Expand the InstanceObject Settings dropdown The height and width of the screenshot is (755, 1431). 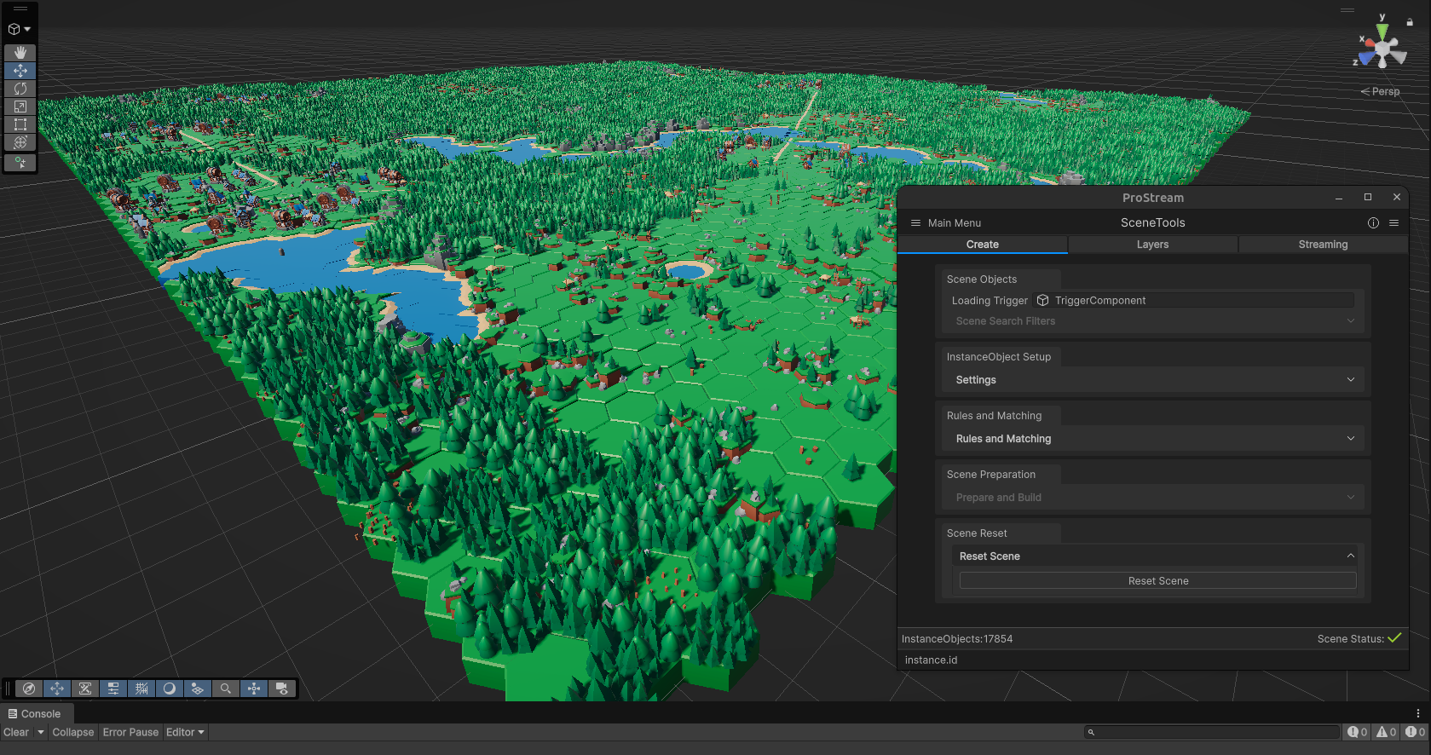pyautogui.click(x=1151, y=380)
